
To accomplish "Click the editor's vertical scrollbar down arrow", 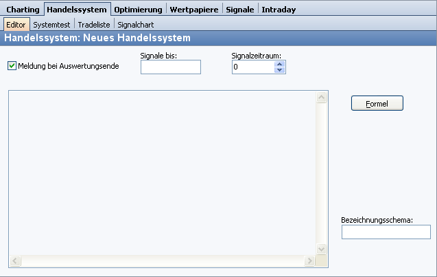I will (x=321, y=249).
